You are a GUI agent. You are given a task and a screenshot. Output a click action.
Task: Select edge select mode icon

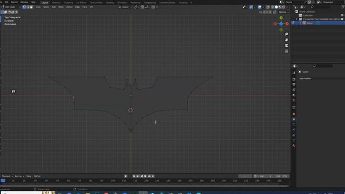(x=28, y=7)
